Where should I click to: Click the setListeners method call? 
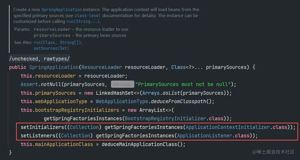(38, 136)
